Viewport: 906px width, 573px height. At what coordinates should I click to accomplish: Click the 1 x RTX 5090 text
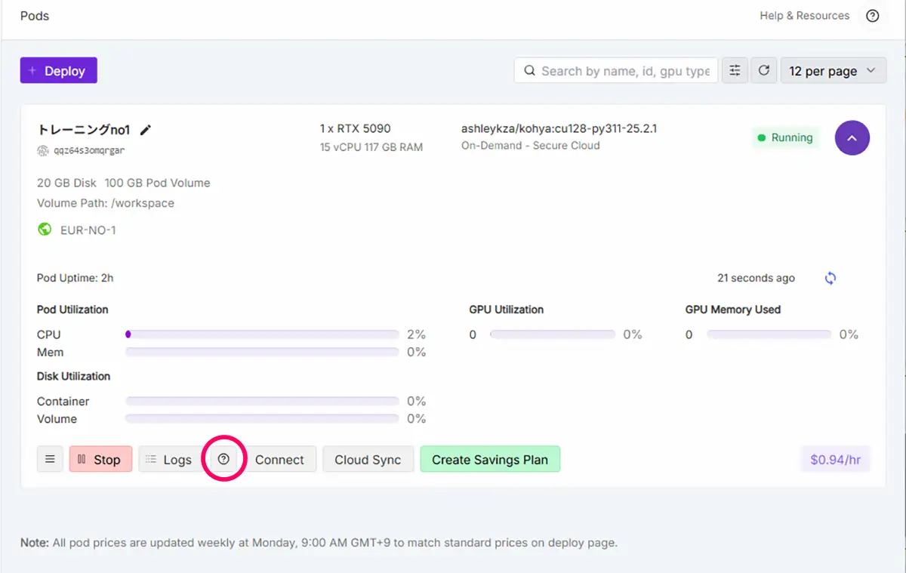(x=355, y=128)
